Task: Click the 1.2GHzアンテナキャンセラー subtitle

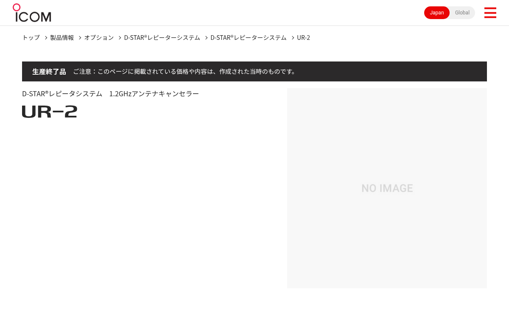Action: [x=154, y=94]
